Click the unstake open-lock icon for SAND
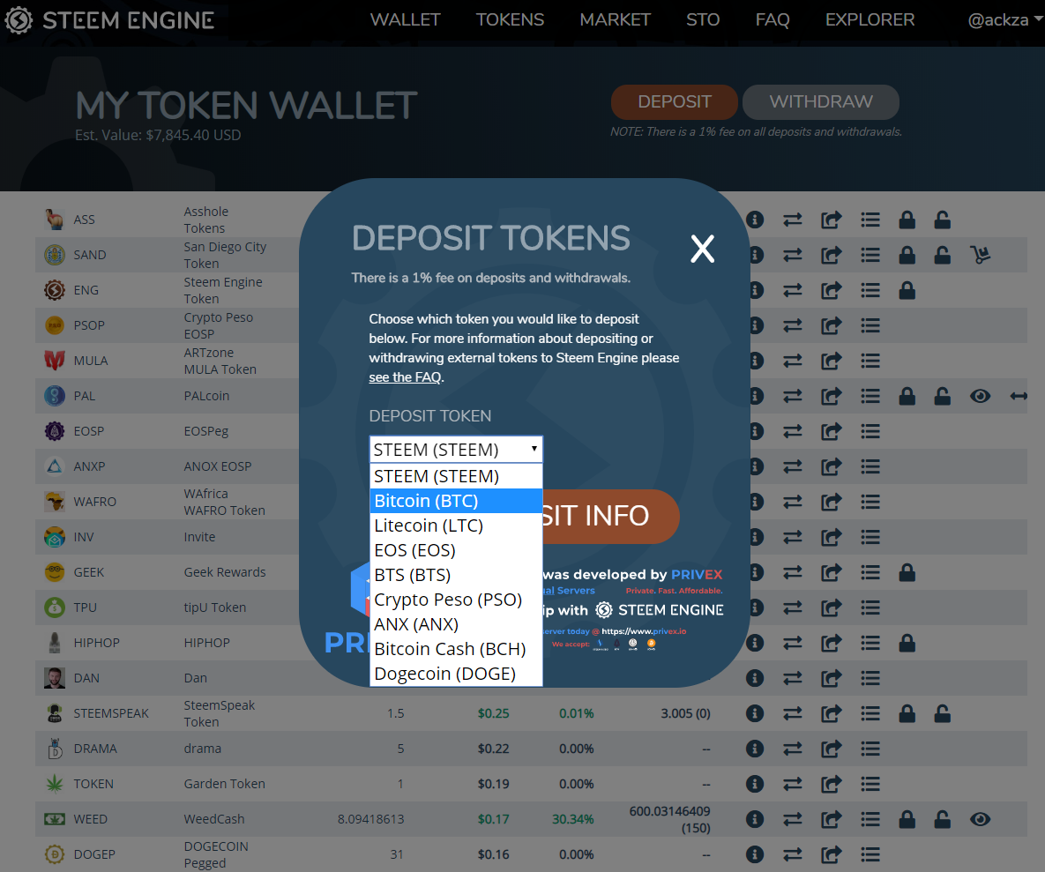 coord(942,255)
